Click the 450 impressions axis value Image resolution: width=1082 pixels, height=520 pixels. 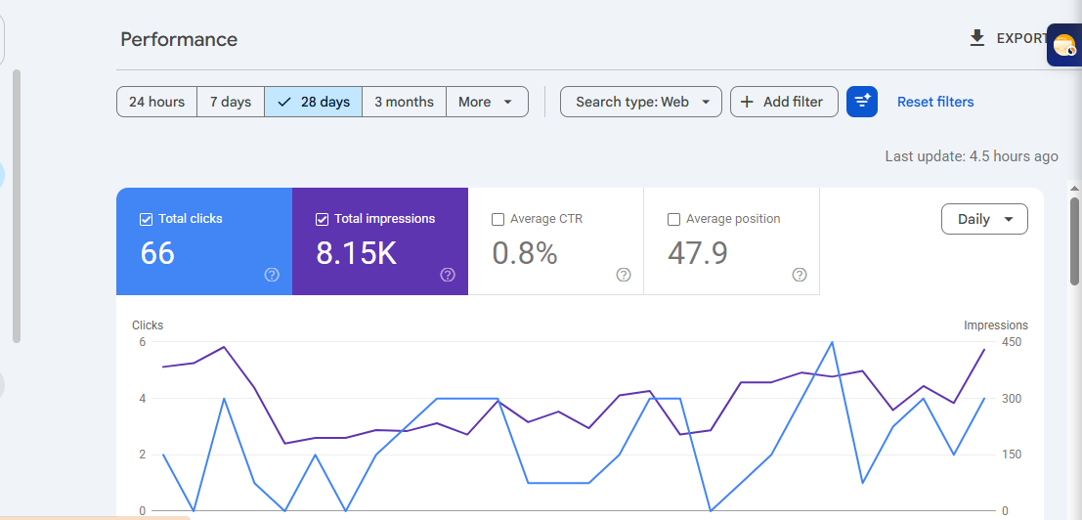coord(1013,342)
